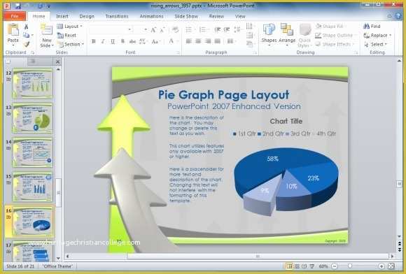Click the Paste clipboard icon
Screen dimensions: 406x274
13,30
